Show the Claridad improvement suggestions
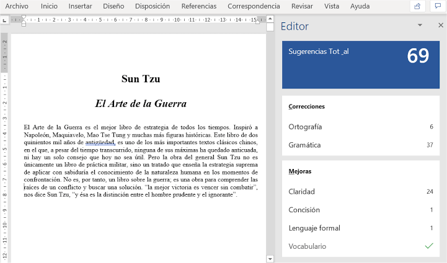Image resolution: width=447 pixels, height=263 pixels. 361,192
